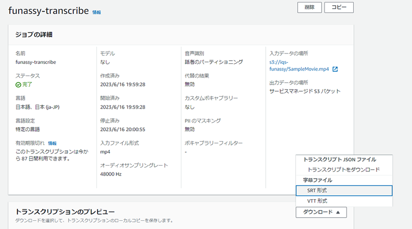
Task: Click the トランスクリプションのプレビュー section heading
Action: click(x=65, y=212)
